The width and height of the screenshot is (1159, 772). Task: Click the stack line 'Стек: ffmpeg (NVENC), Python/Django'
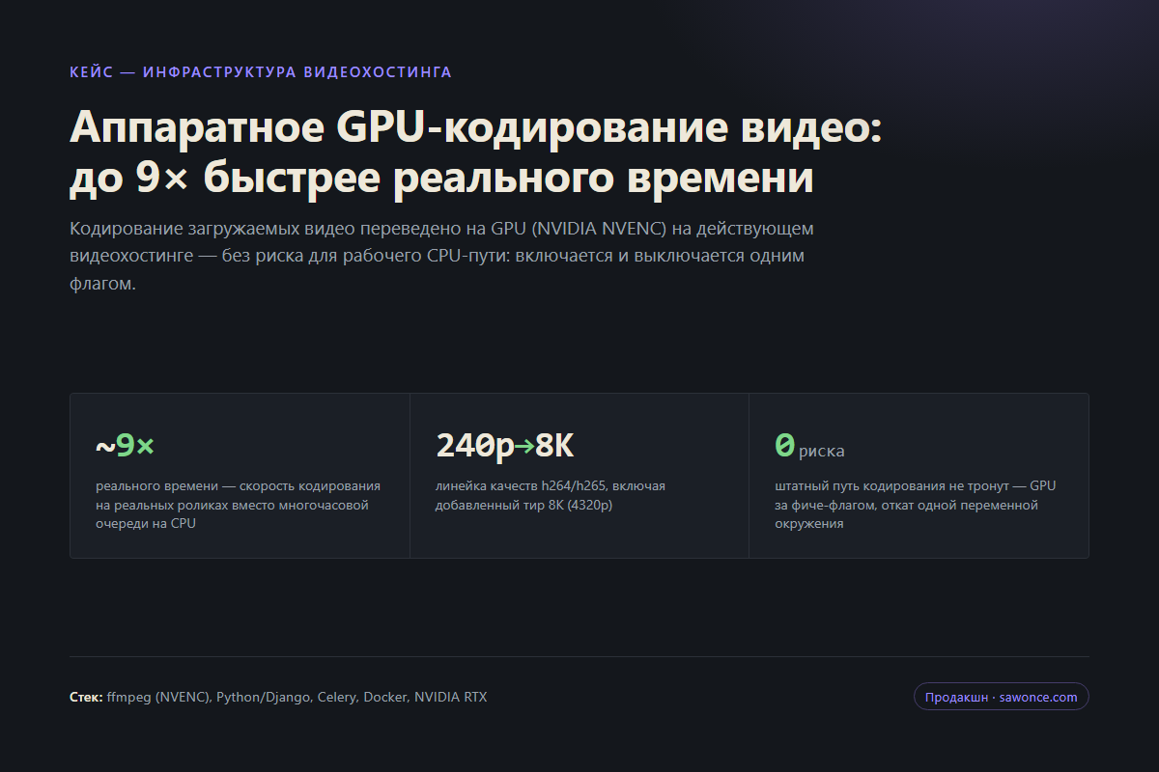pyautogui.click(x=278, y=697)
